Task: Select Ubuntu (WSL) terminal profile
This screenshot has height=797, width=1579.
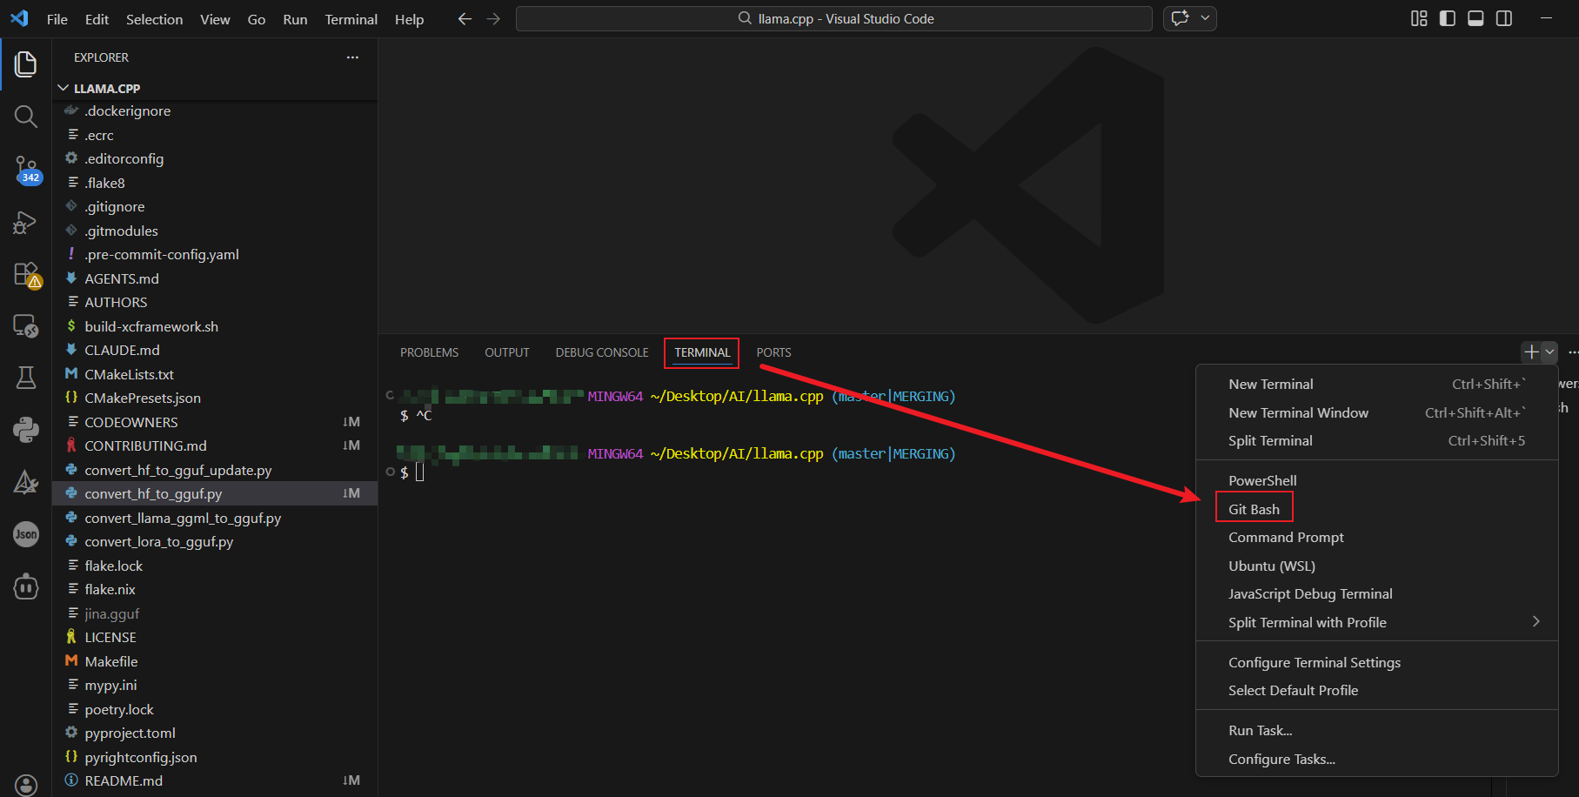Action: click(1376, 566)
